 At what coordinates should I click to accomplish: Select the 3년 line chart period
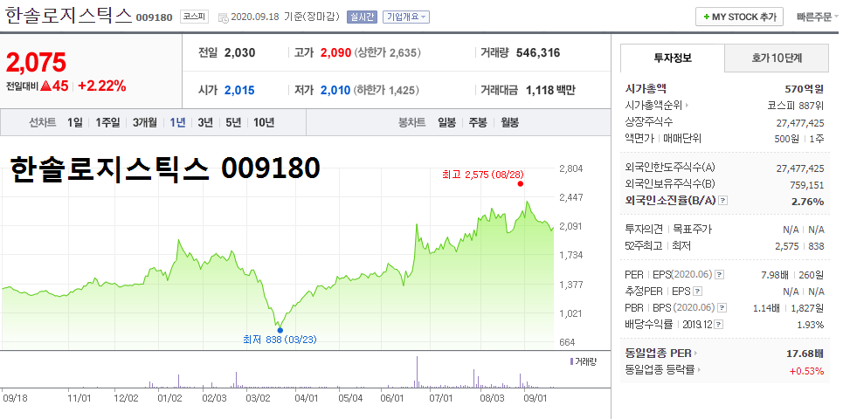pos(205,122)
